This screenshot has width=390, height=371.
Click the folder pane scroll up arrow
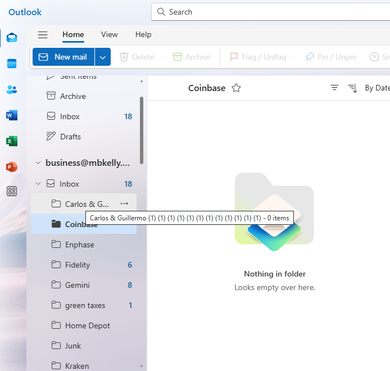pos(142,81)
